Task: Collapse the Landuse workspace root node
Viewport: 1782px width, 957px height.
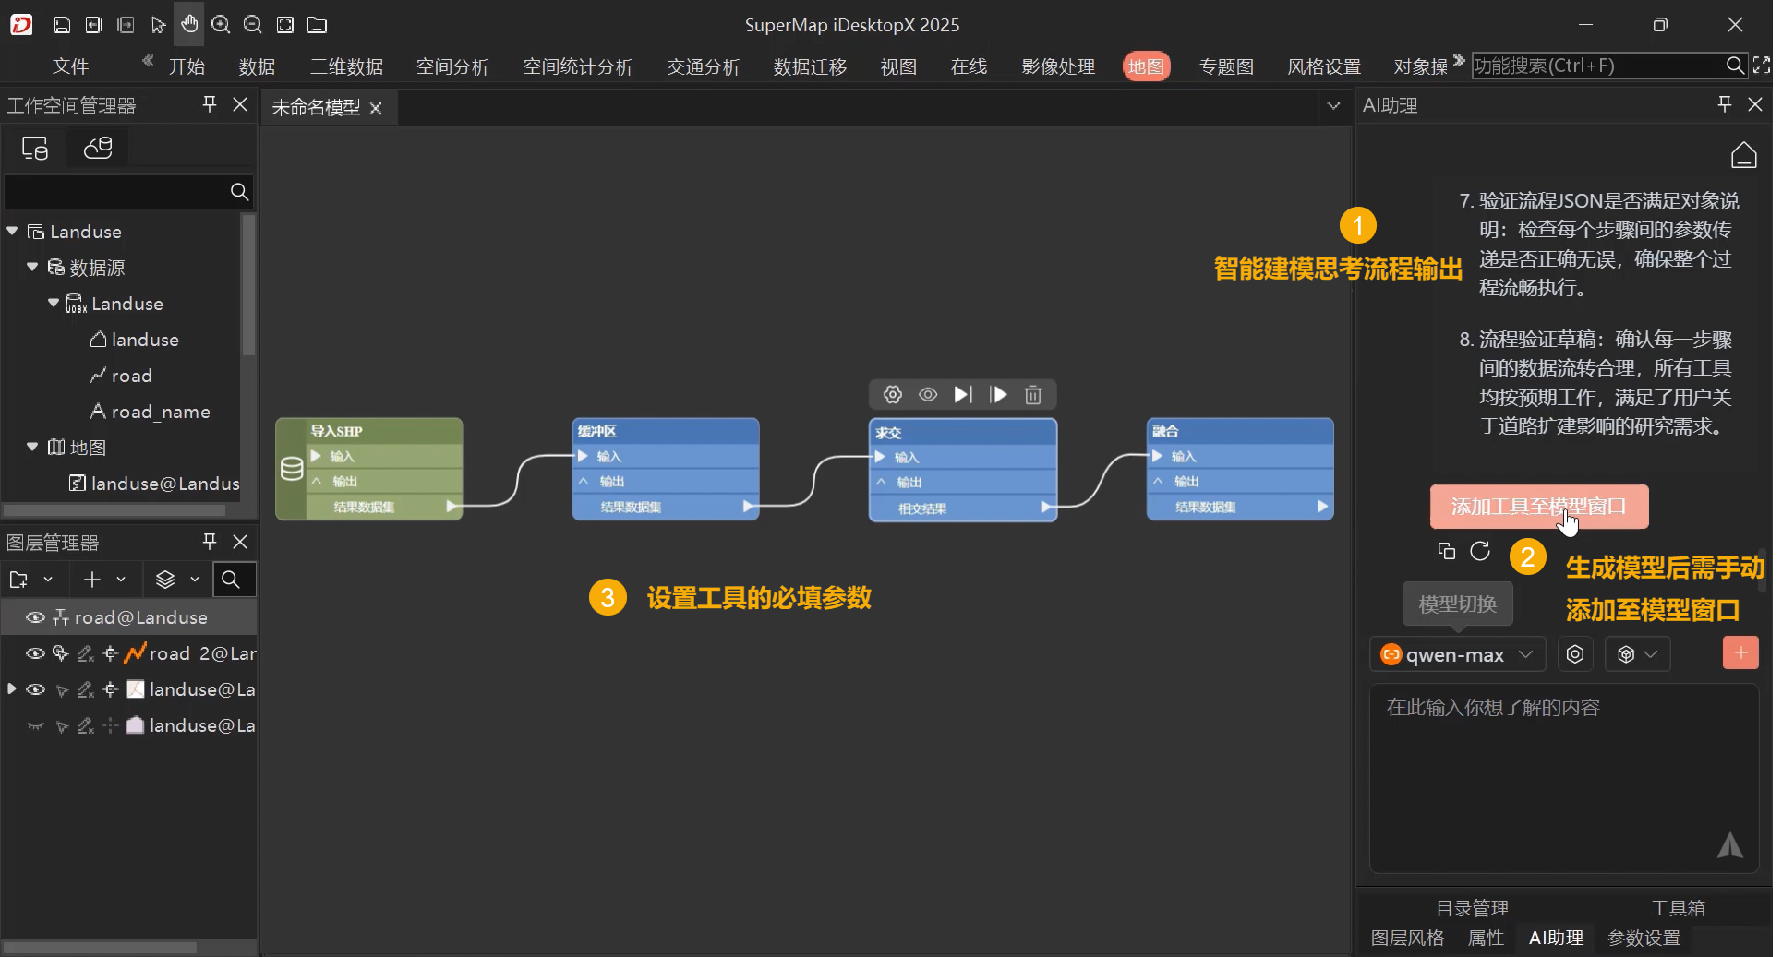Action: point(13,231)
